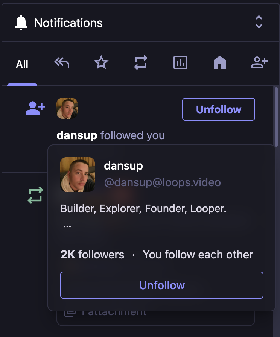Filter notifications by home posts icon
280x337 pixels.
[x=219, y=63]
